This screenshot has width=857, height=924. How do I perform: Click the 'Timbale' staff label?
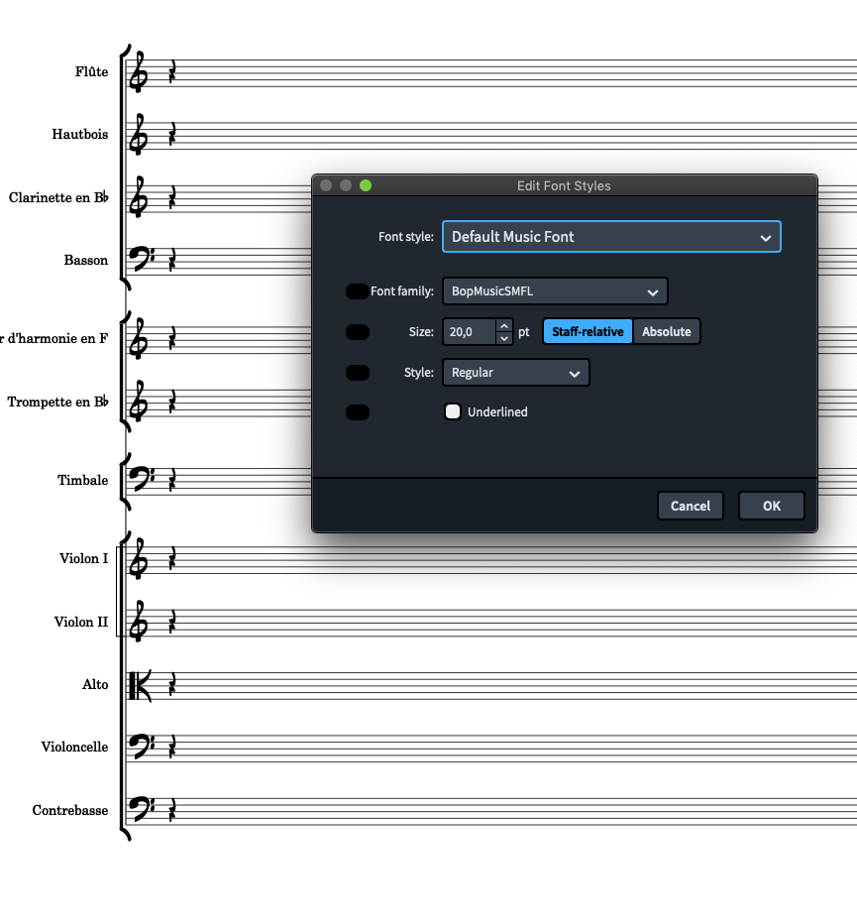pos(83,480)
